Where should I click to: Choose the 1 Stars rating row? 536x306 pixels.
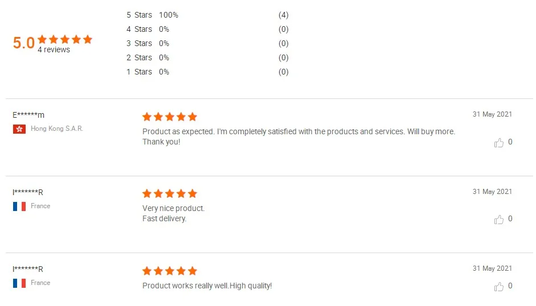pos(139,72)
